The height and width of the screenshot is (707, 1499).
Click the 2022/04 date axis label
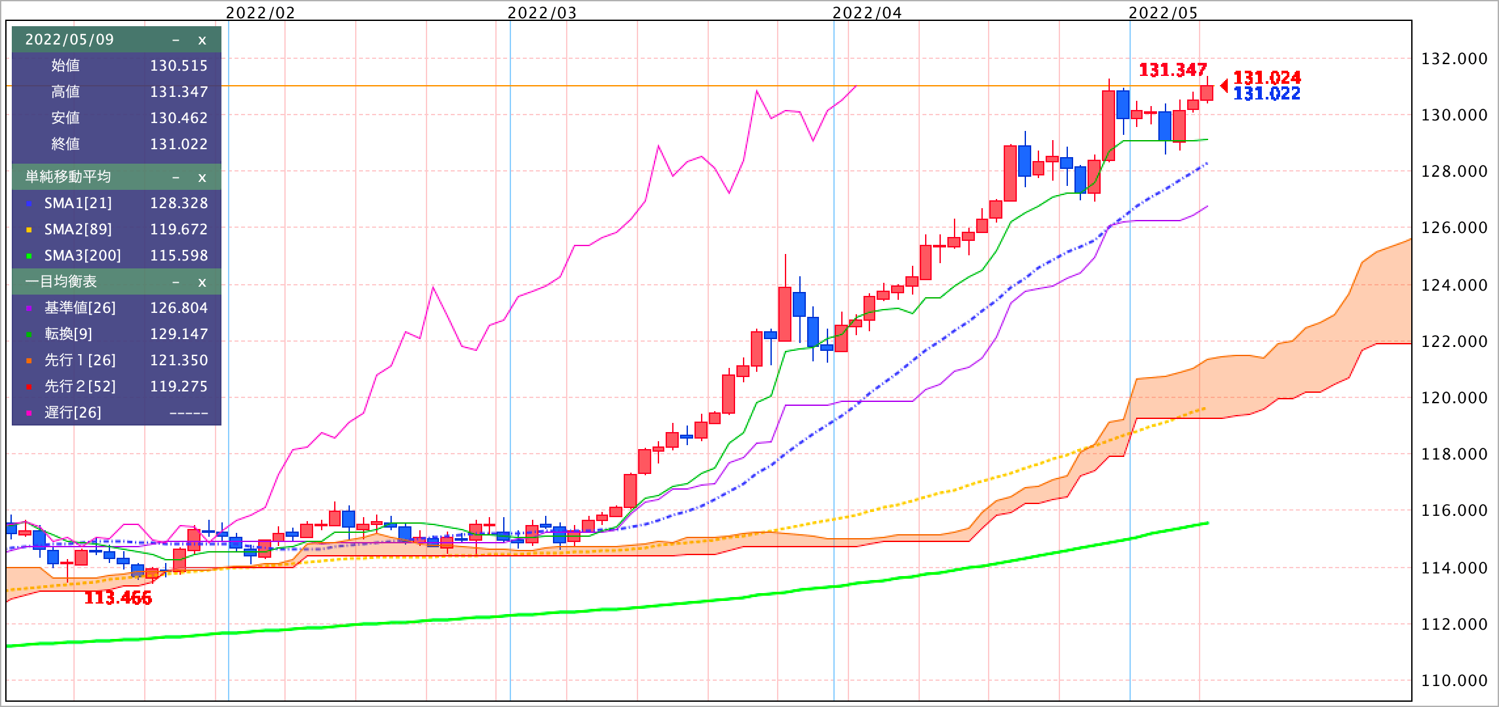867,12
